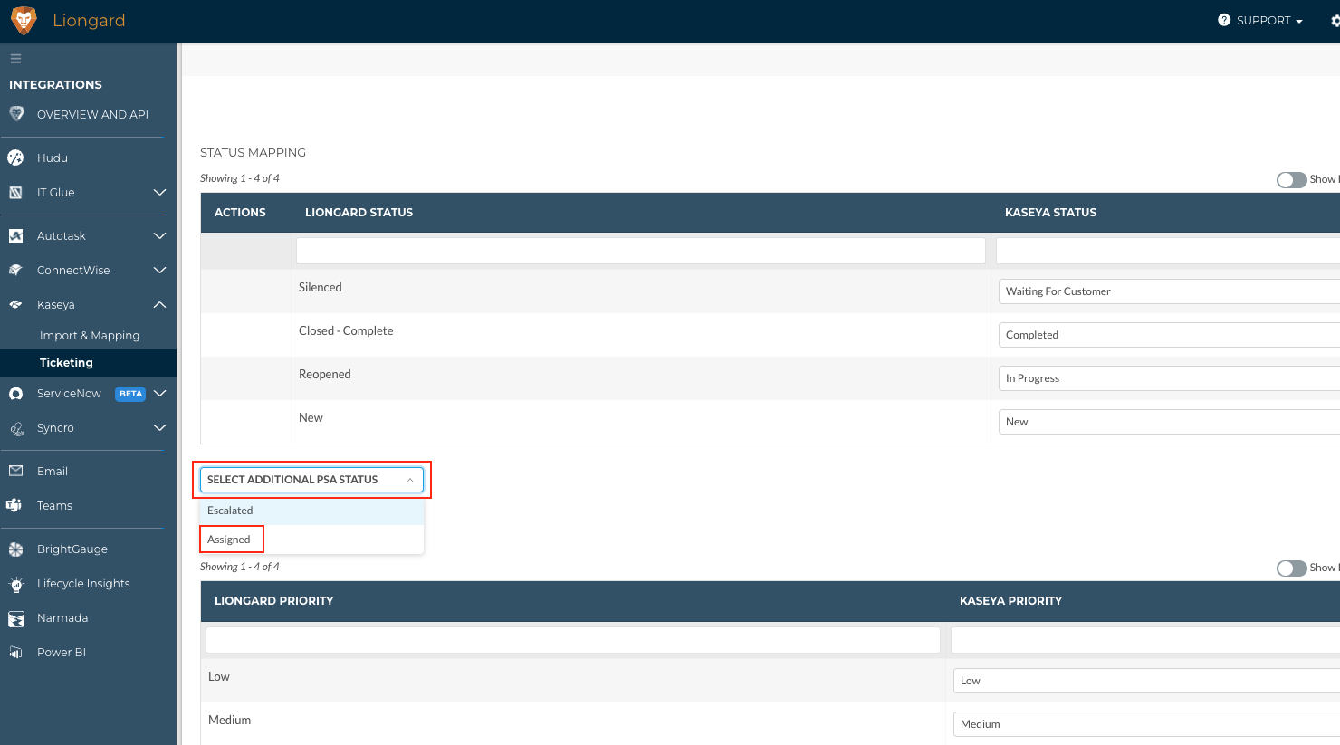Click the BrightGauge icon
Image resolution: width=1340 pixels, height=745 pixels.
coord(15,549)
